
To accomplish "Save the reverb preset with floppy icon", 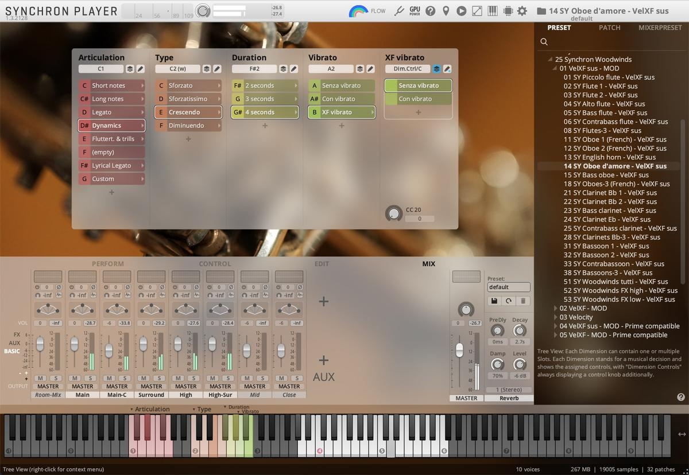I will [x=494, y=301].
